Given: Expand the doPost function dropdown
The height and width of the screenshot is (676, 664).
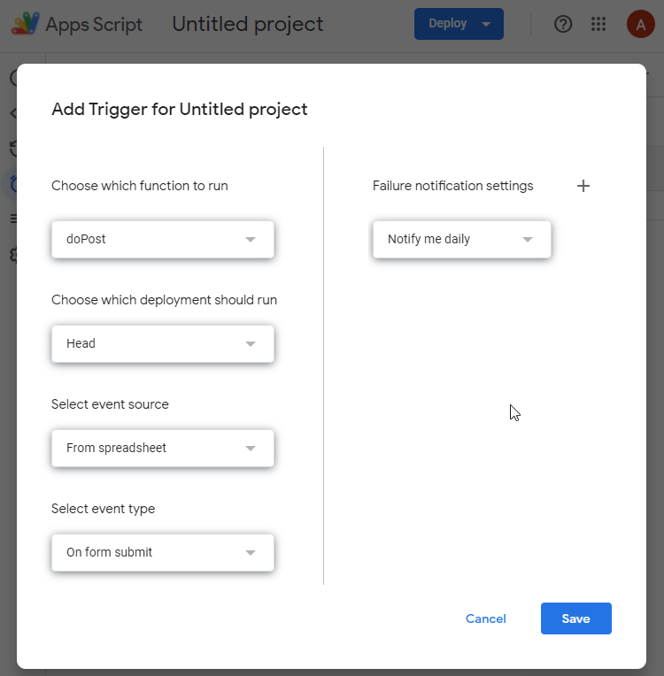Looking at the screenshot, I should (163, 239).
